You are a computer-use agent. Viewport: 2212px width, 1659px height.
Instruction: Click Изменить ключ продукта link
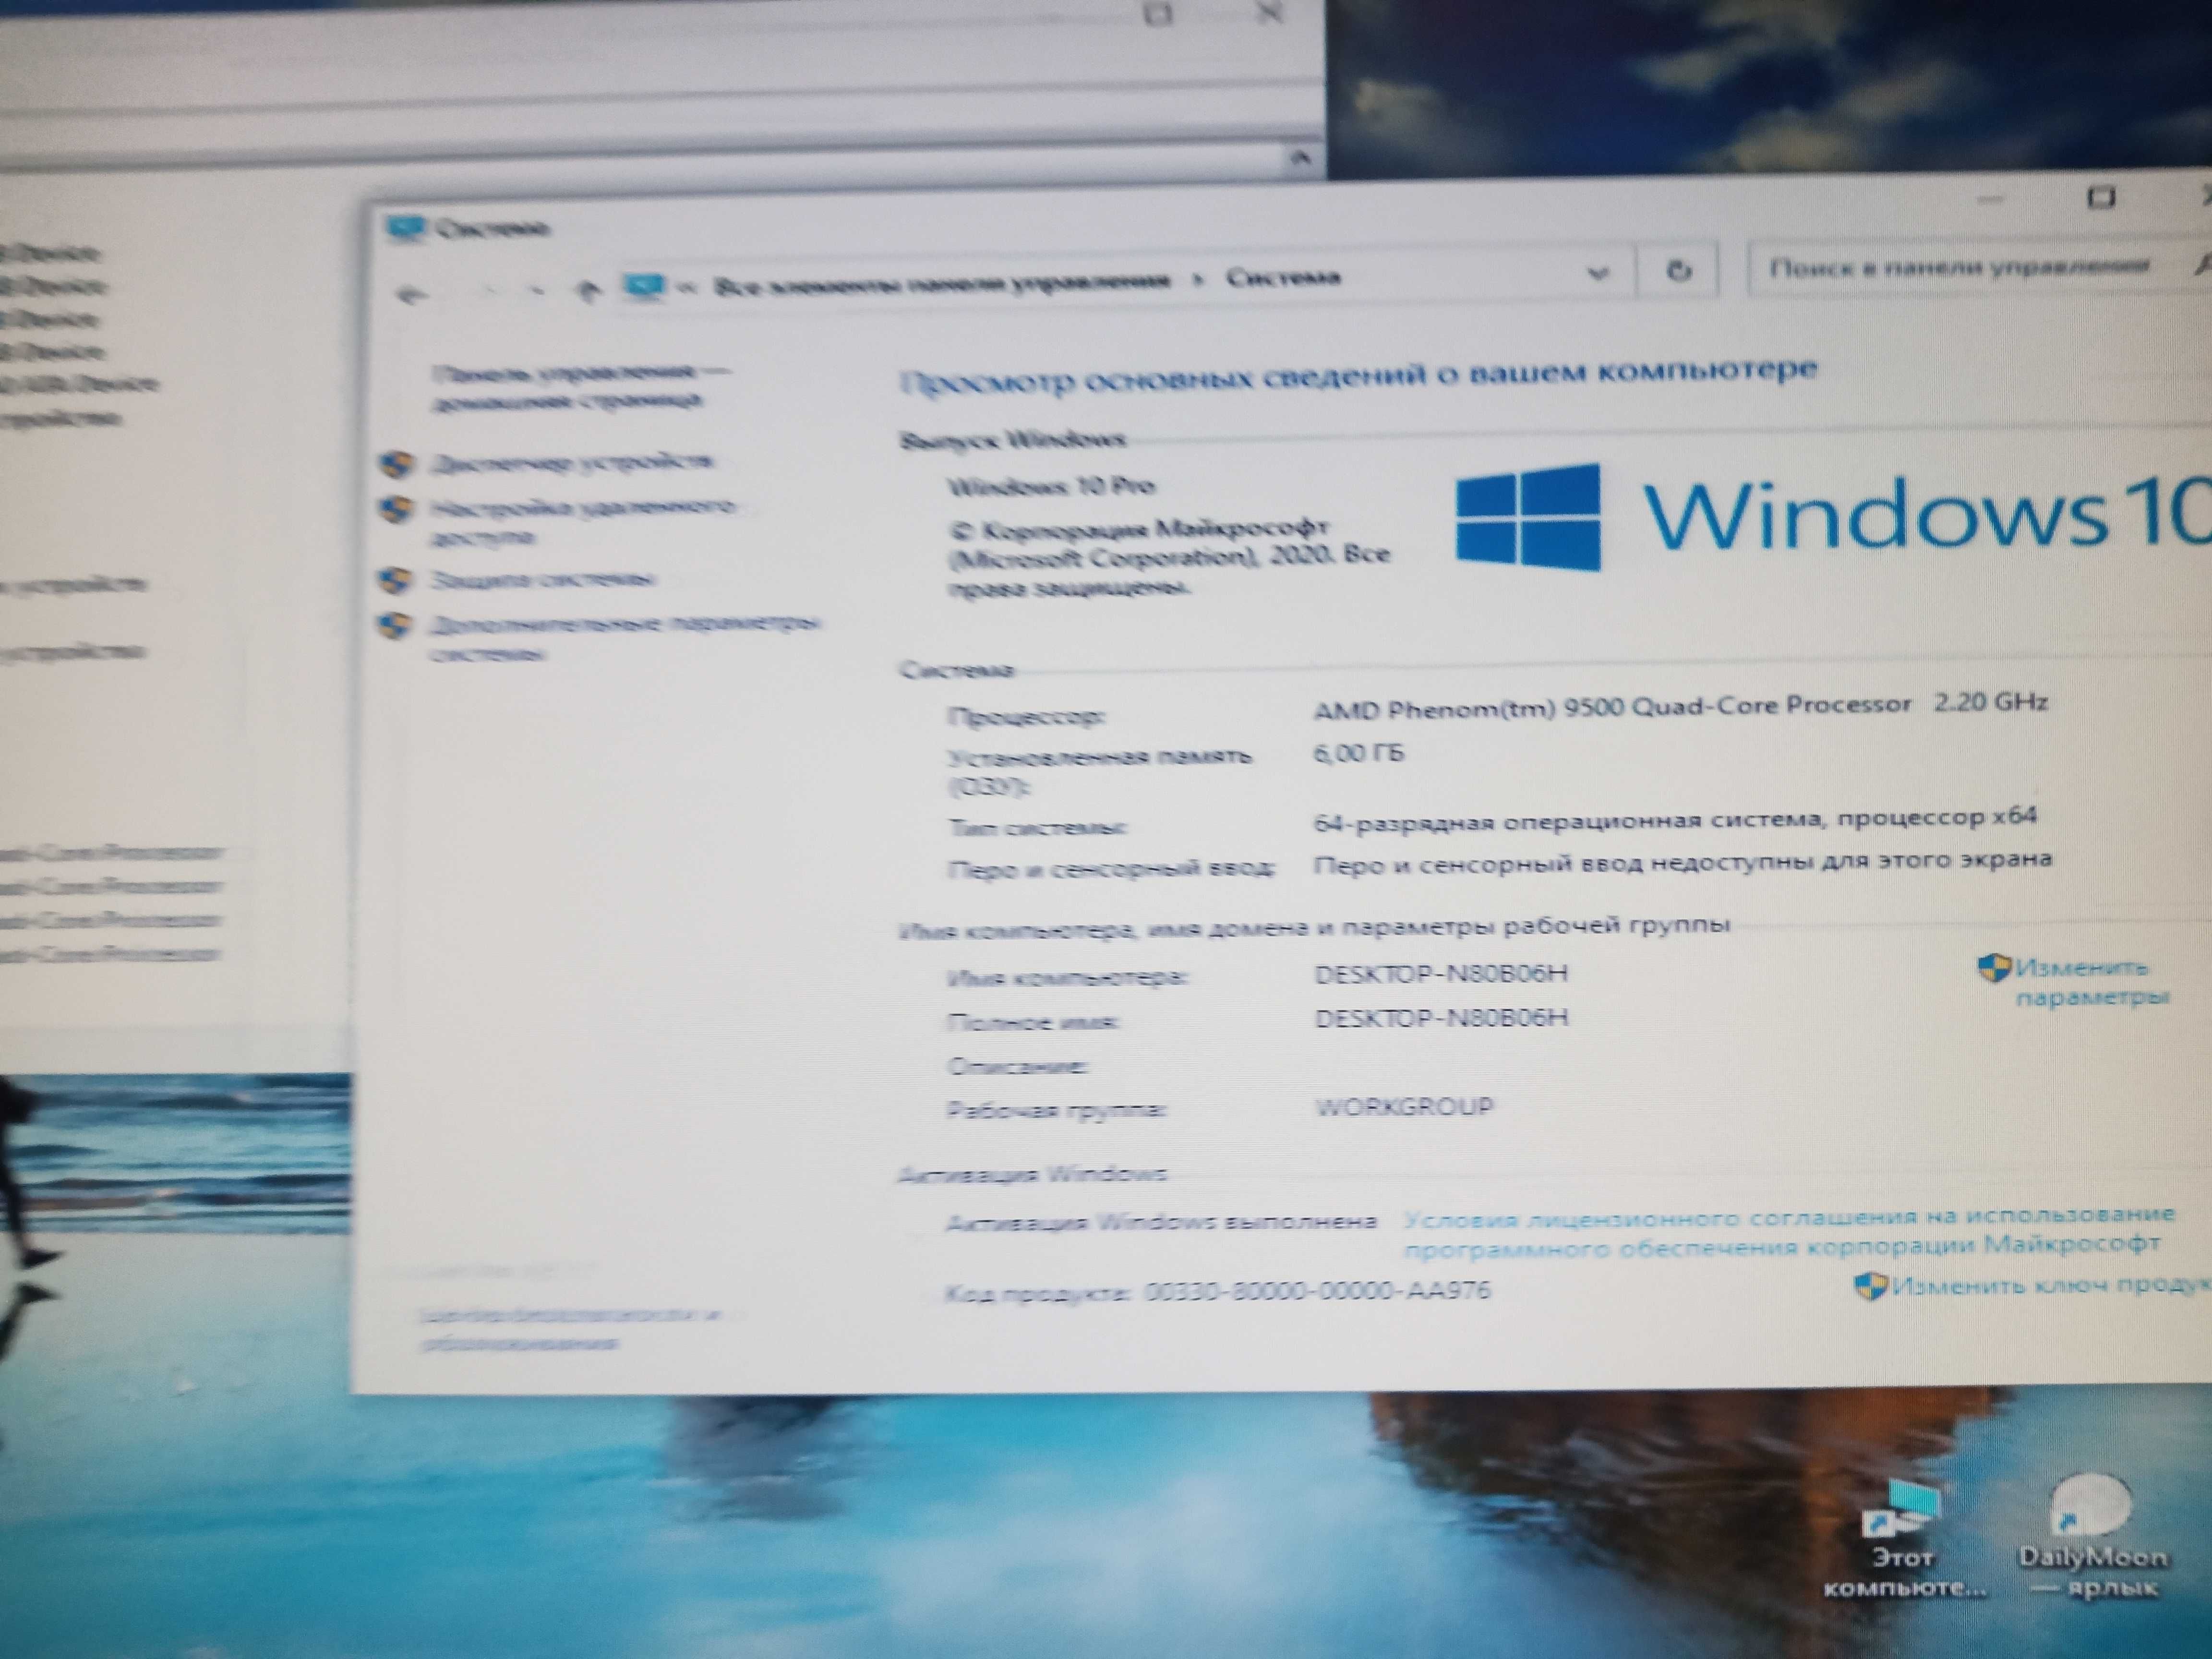(x=2052, y=1285)
